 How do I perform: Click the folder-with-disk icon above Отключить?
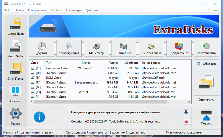[206, 82]
